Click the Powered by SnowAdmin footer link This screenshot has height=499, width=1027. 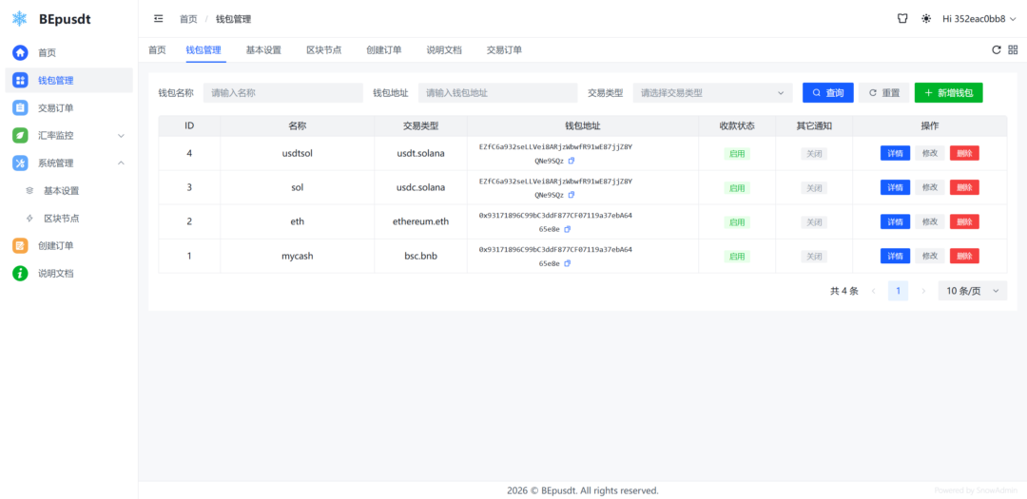[x=976, y=489]
